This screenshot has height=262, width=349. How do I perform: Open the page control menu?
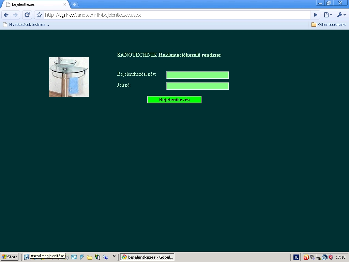click(328, 15)
